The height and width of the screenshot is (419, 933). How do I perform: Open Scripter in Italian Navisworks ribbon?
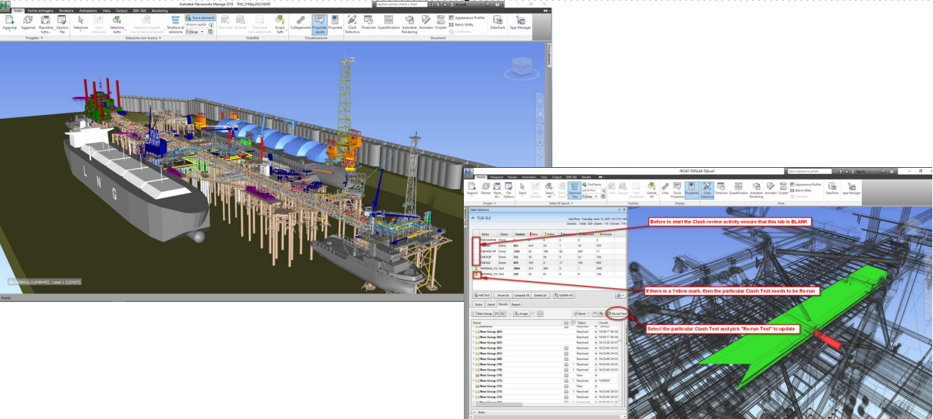(441, 22)
